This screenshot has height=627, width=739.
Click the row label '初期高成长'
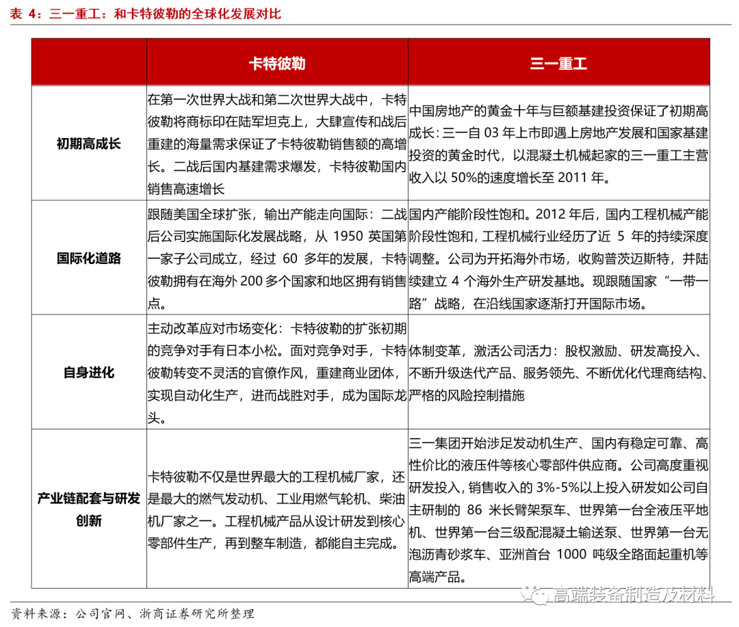click(x=89, y=144)
